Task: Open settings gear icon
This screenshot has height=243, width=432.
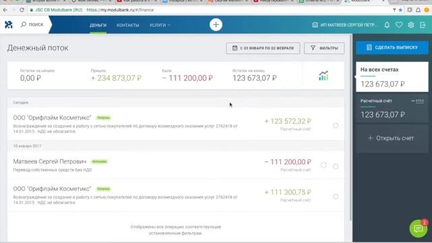Action: (411, 25)
